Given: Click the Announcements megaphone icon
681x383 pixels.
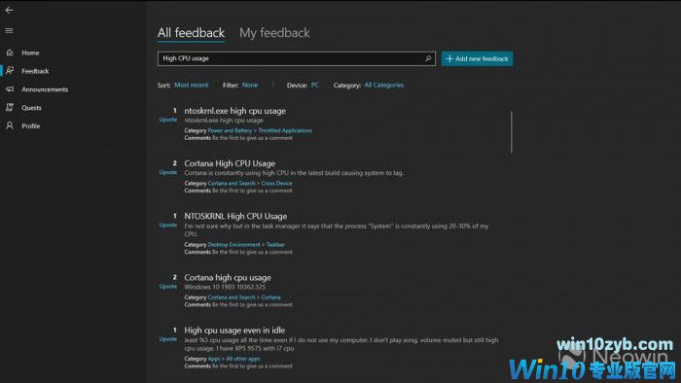Looking at the screenshot, I should (x=10, y=89).
